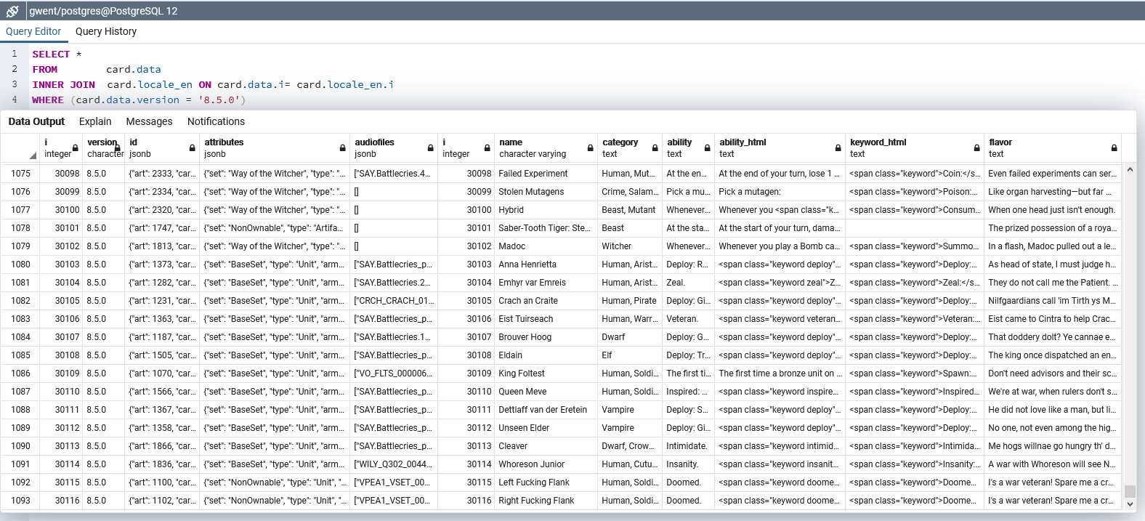The width and height of the screenshot is (1145, 521).
Task: Click the lock icon in attributes column header
Action: click(x=343, y=148)
